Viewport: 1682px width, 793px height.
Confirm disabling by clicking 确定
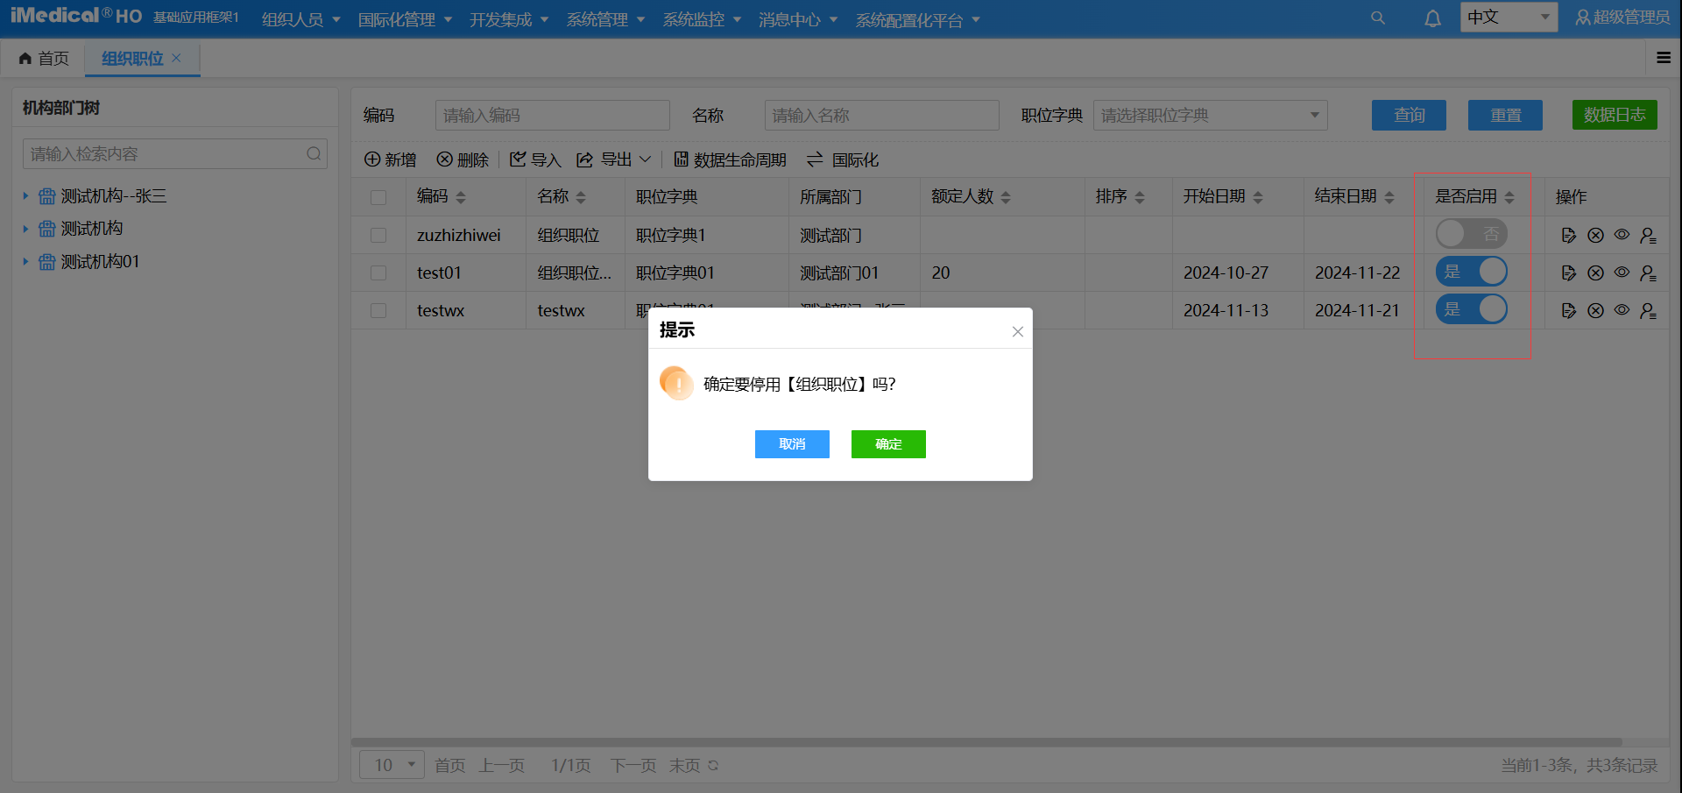tap(887, 444)
